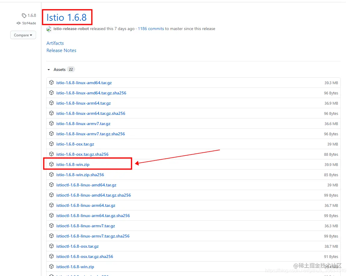Viewport: 349px width, 276px height.
Task: Click package icon beside istio-1.6.8-win.zip
Action: pos(51,164)
